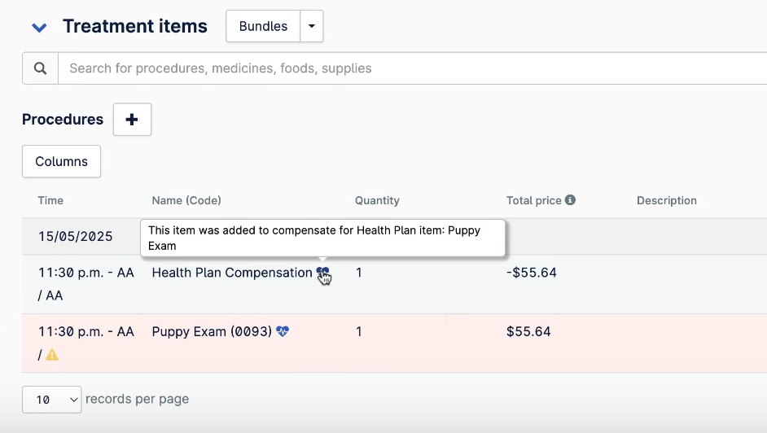The height and width of the screenshot is (433, 767).
Task: Click the Bundles button
Action: point(262,26)
